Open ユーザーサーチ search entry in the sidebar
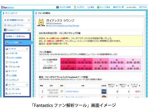The image size is (148, 111). point(13,94)
